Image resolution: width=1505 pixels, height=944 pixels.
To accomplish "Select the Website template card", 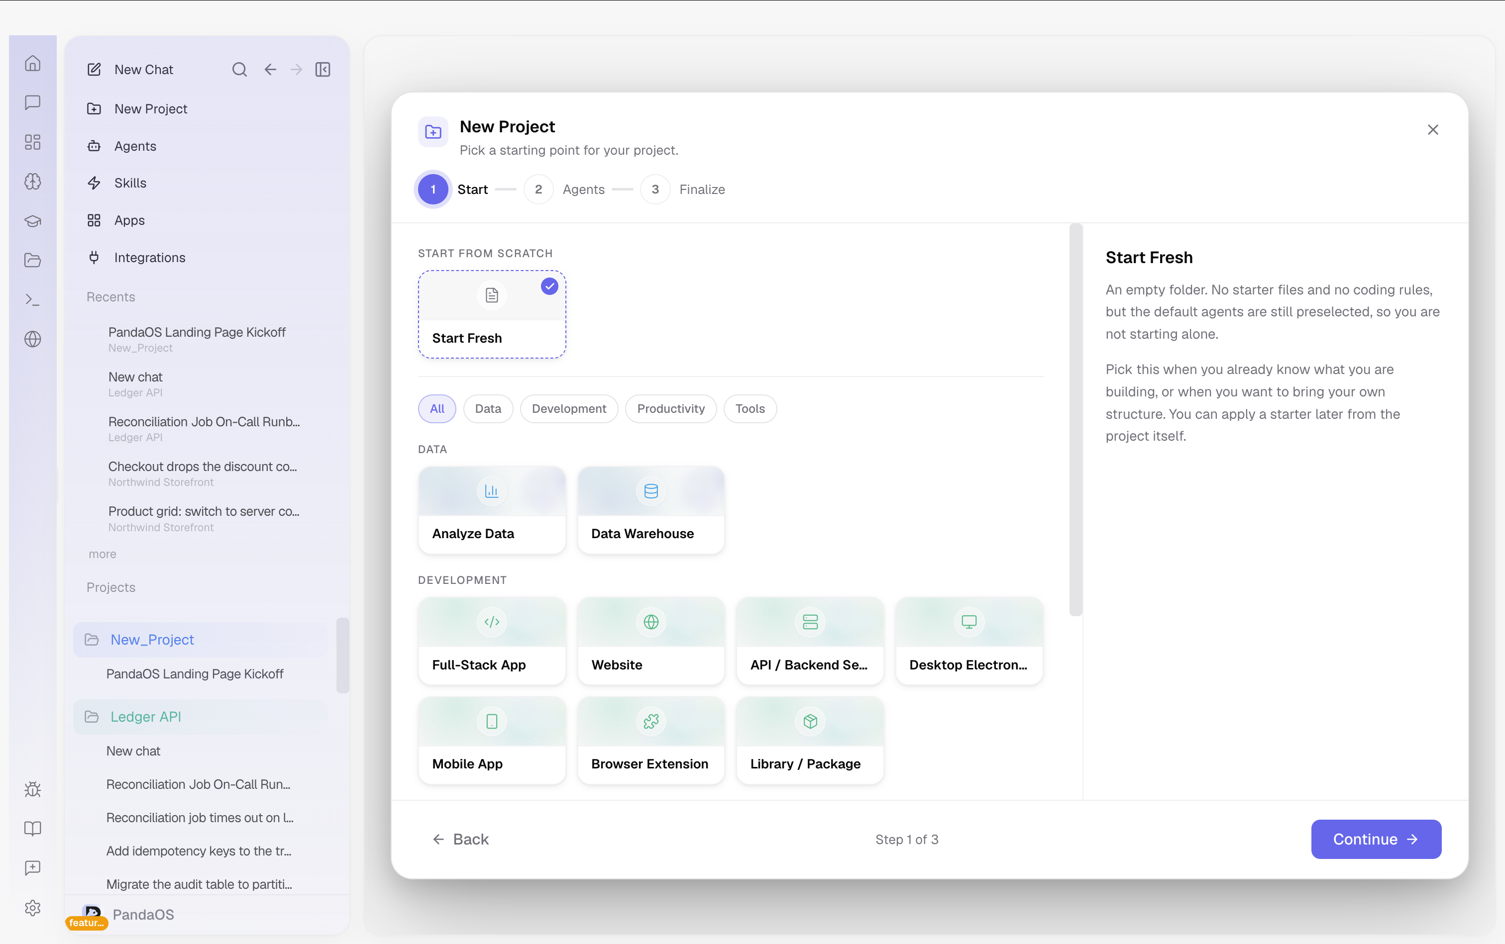I will click(651, 641).
